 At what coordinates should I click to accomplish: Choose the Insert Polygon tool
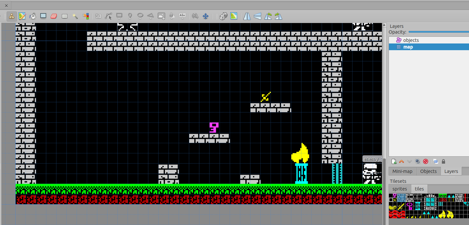(x=150, y=16)
